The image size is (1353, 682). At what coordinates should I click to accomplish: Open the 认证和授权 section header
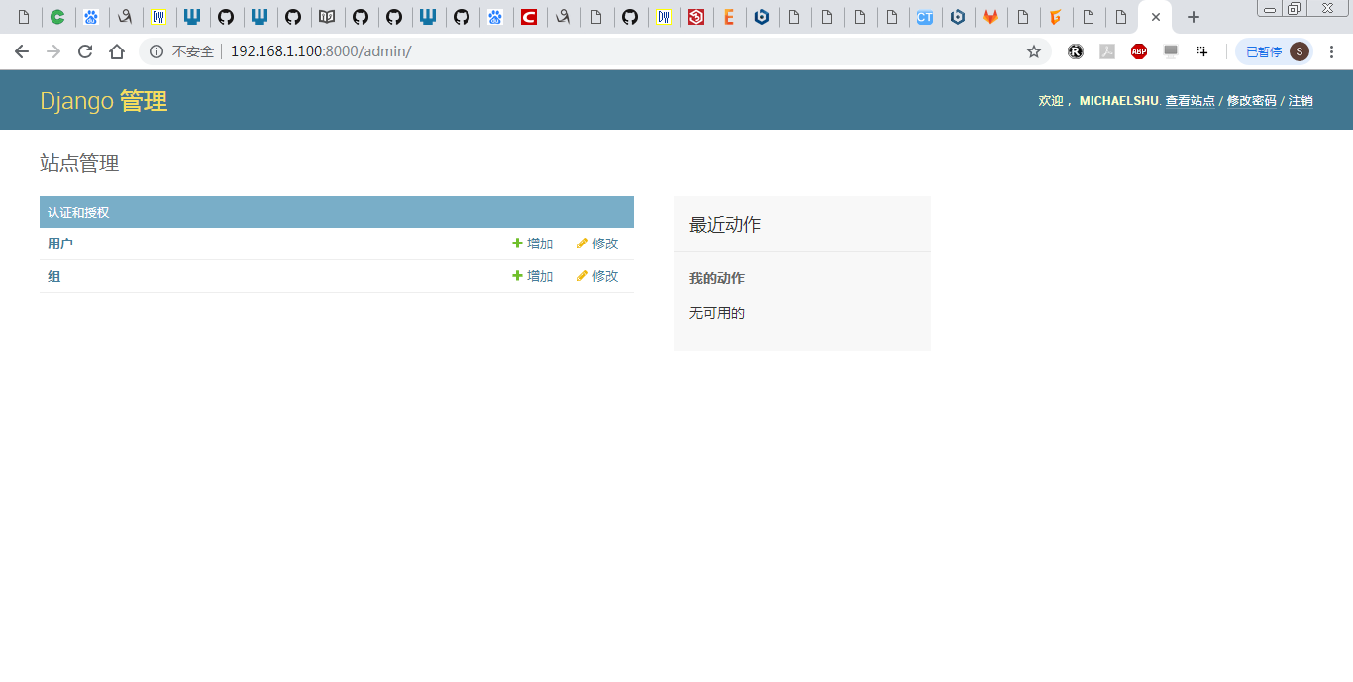[x=78, y=213]
